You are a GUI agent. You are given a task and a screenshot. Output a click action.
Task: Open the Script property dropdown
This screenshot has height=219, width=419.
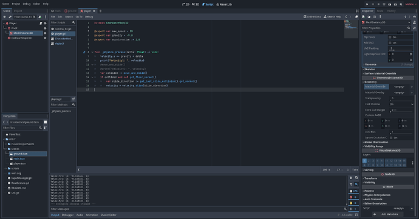coord(412,209)
